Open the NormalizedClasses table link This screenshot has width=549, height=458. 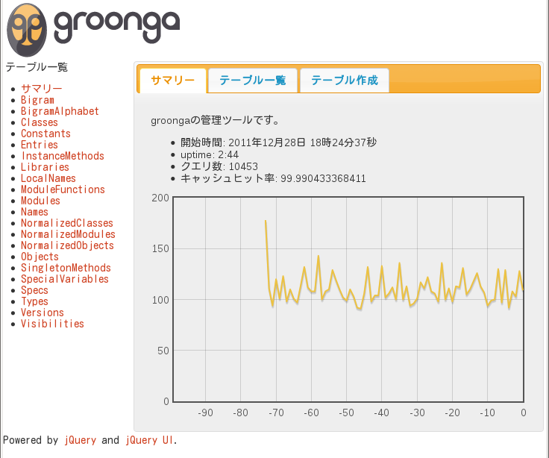coord(67,223)
